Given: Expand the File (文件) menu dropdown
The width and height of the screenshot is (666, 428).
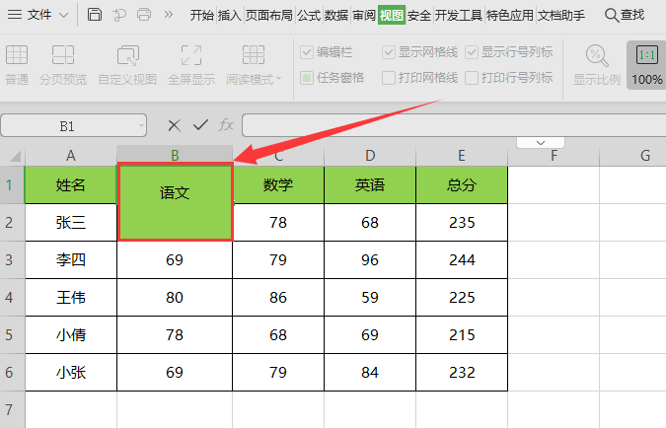Looking at the screenshot, I should coord(64,15).
